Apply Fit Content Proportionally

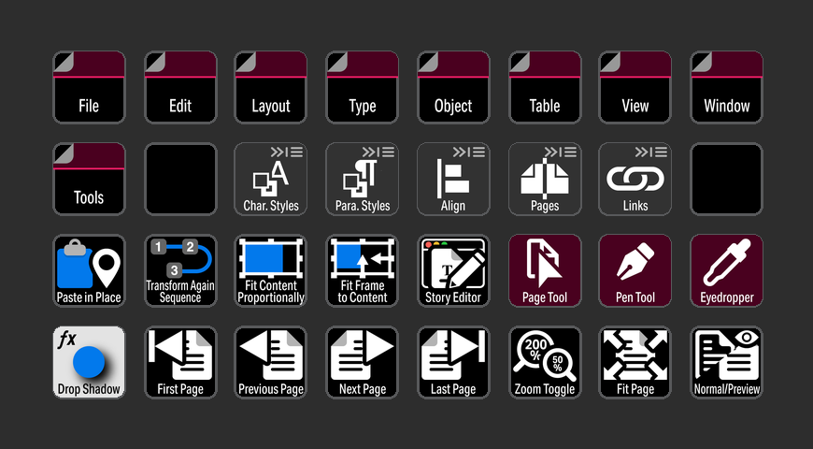271,270
